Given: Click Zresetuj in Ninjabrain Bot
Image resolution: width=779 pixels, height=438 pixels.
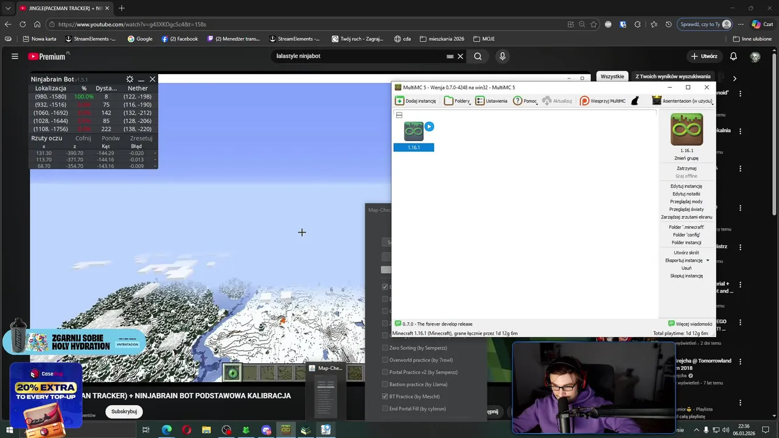Looking at the screenshot, I should tap(141, 138).
